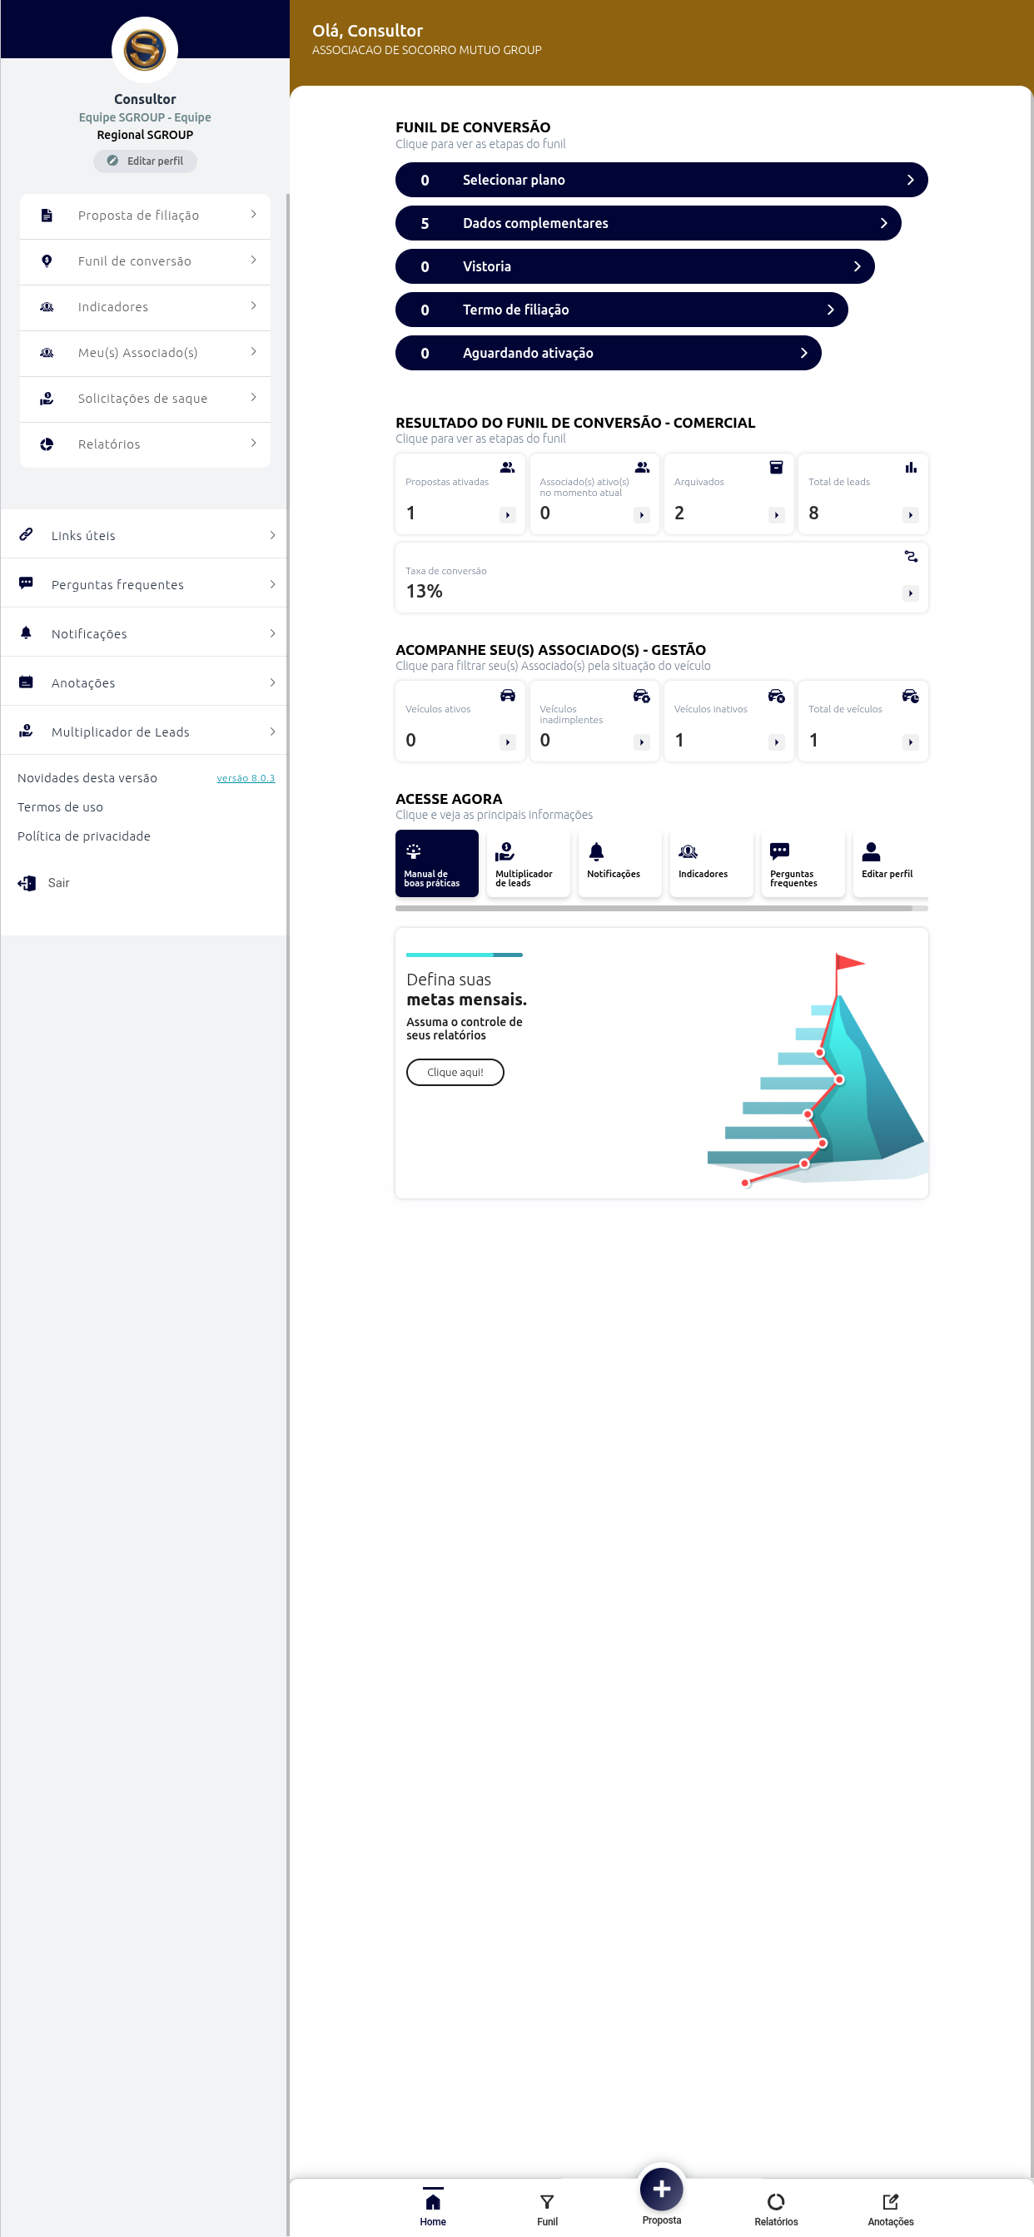The width and height of the screenshot is (1034, 2237).
Task: Open Anotações sidebar menu item
Action: [x=143, y=682]
